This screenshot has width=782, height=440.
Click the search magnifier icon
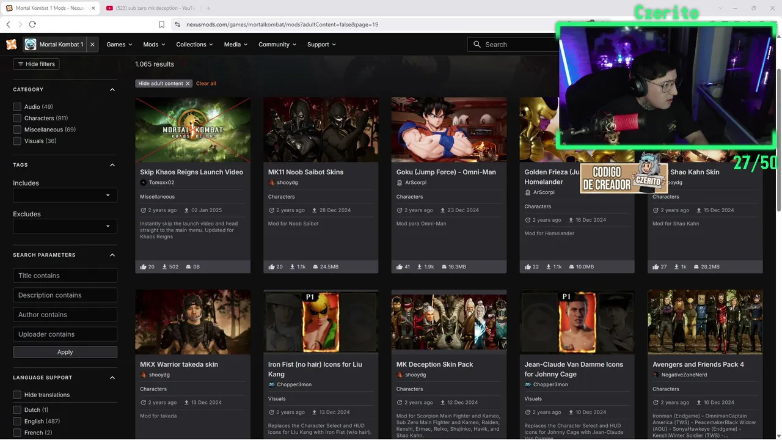pos(477,45)
